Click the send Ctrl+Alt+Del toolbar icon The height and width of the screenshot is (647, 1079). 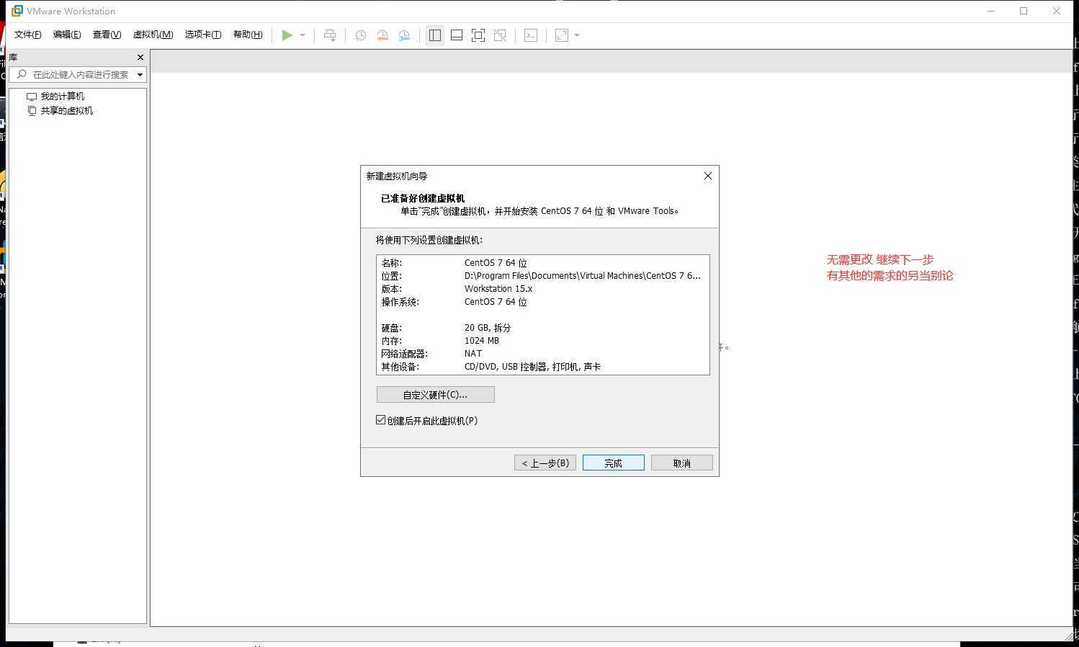(330, 35)
